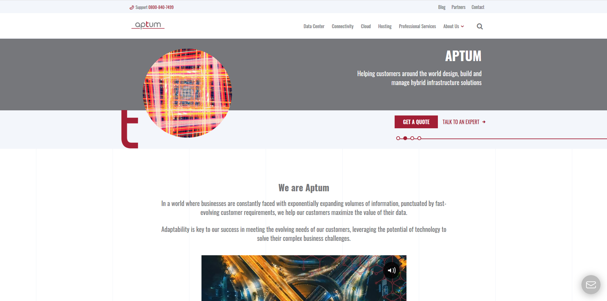
Task: Open the Cloud menu
Action: tap(365, 27)
